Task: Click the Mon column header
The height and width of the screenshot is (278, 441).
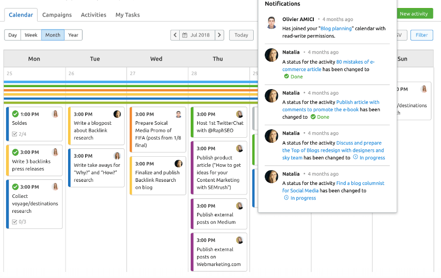Action: [35, 59]
